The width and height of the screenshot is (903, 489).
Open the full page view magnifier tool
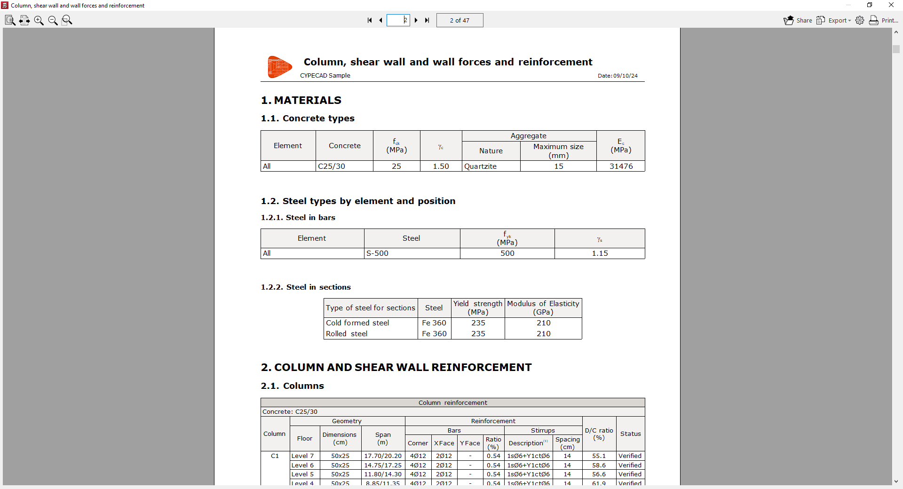tap(10, 20)
